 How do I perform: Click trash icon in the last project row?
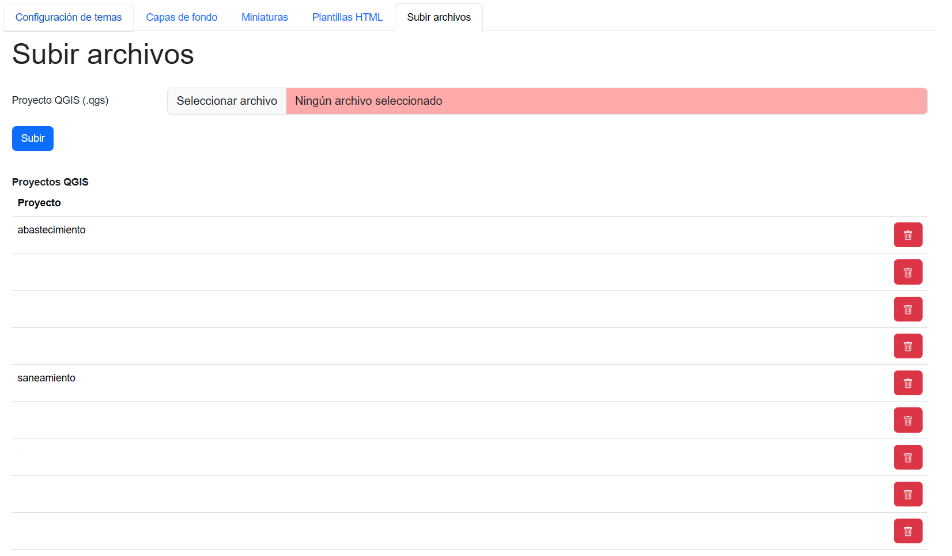(908, 531)
